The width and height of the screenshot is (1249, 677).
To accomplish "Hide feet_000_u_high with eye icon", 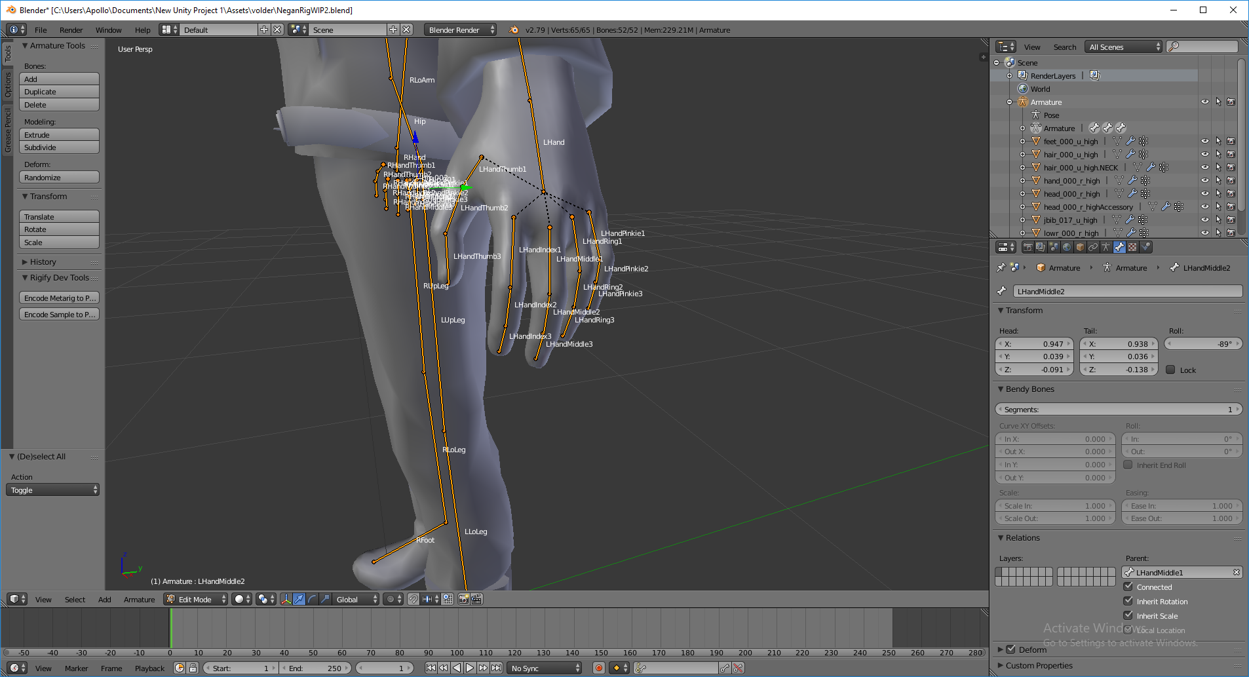I will point(1204,141).
